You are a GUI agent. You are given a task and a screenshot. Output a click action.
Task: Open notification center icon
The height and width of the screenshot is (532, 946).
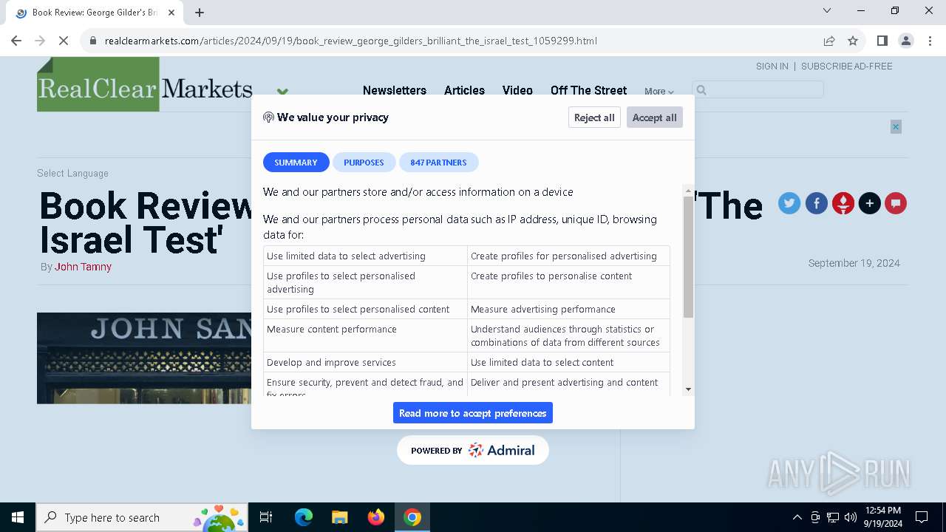click(922, 517)
